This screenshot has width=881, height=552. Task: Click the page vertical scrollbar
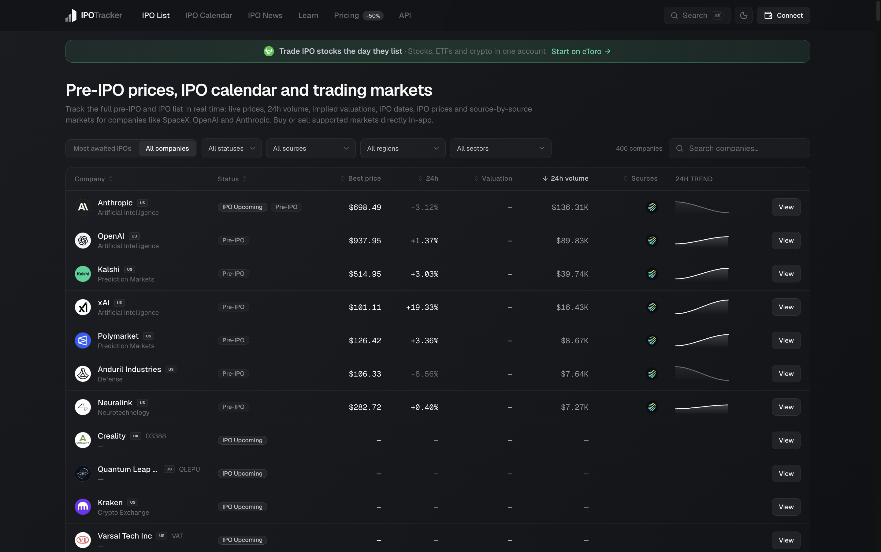pyautogui.click(x=878, y=11)
